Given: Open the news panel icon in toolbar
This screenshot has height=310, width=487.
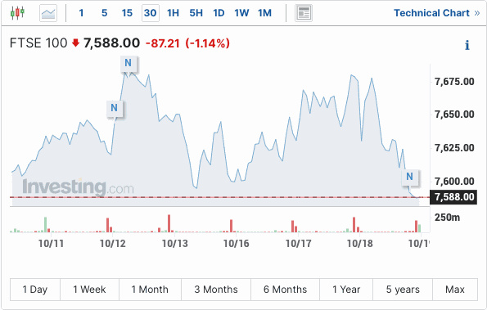Looking at the screenshot, I should pos(304,13).
